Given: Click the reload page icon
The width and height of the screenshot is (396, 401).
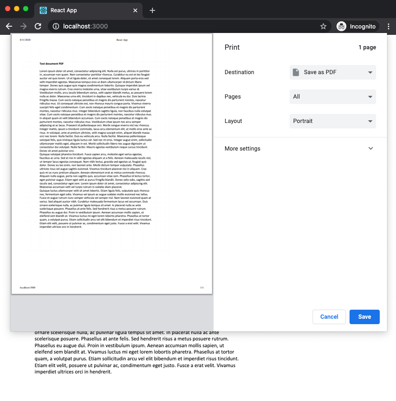Looking at the screenshot, I should click(x=38, y=26).
